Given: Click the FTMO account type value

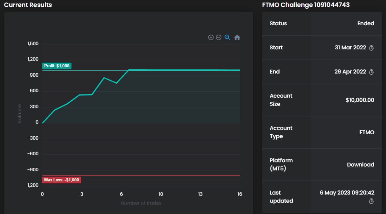Looking at the screenshot, I should [x=367, y=132].
